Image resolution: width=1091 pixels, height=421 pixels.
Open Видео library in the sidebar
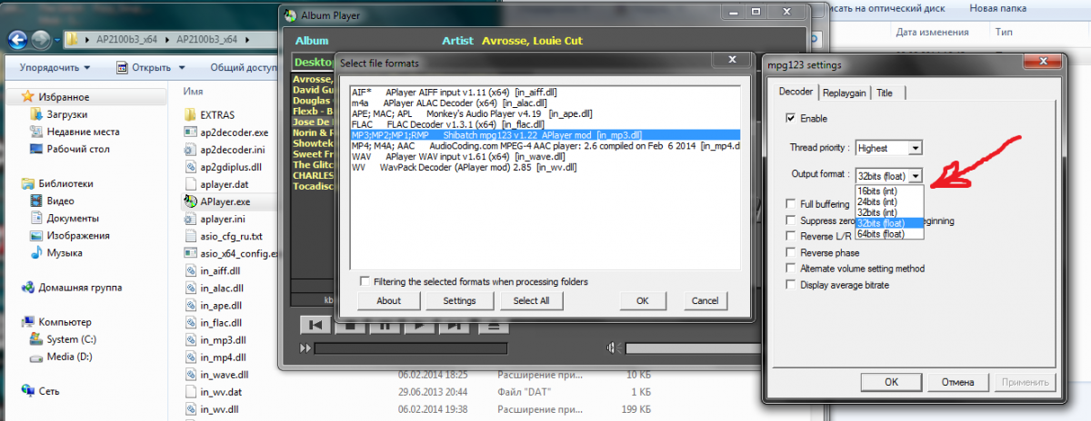[60, 201]
